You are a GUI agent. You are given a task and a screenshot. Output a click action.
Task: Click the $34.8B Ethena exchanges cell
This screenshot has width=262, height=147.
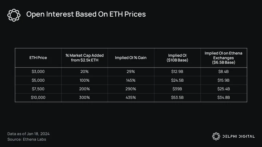223,98
